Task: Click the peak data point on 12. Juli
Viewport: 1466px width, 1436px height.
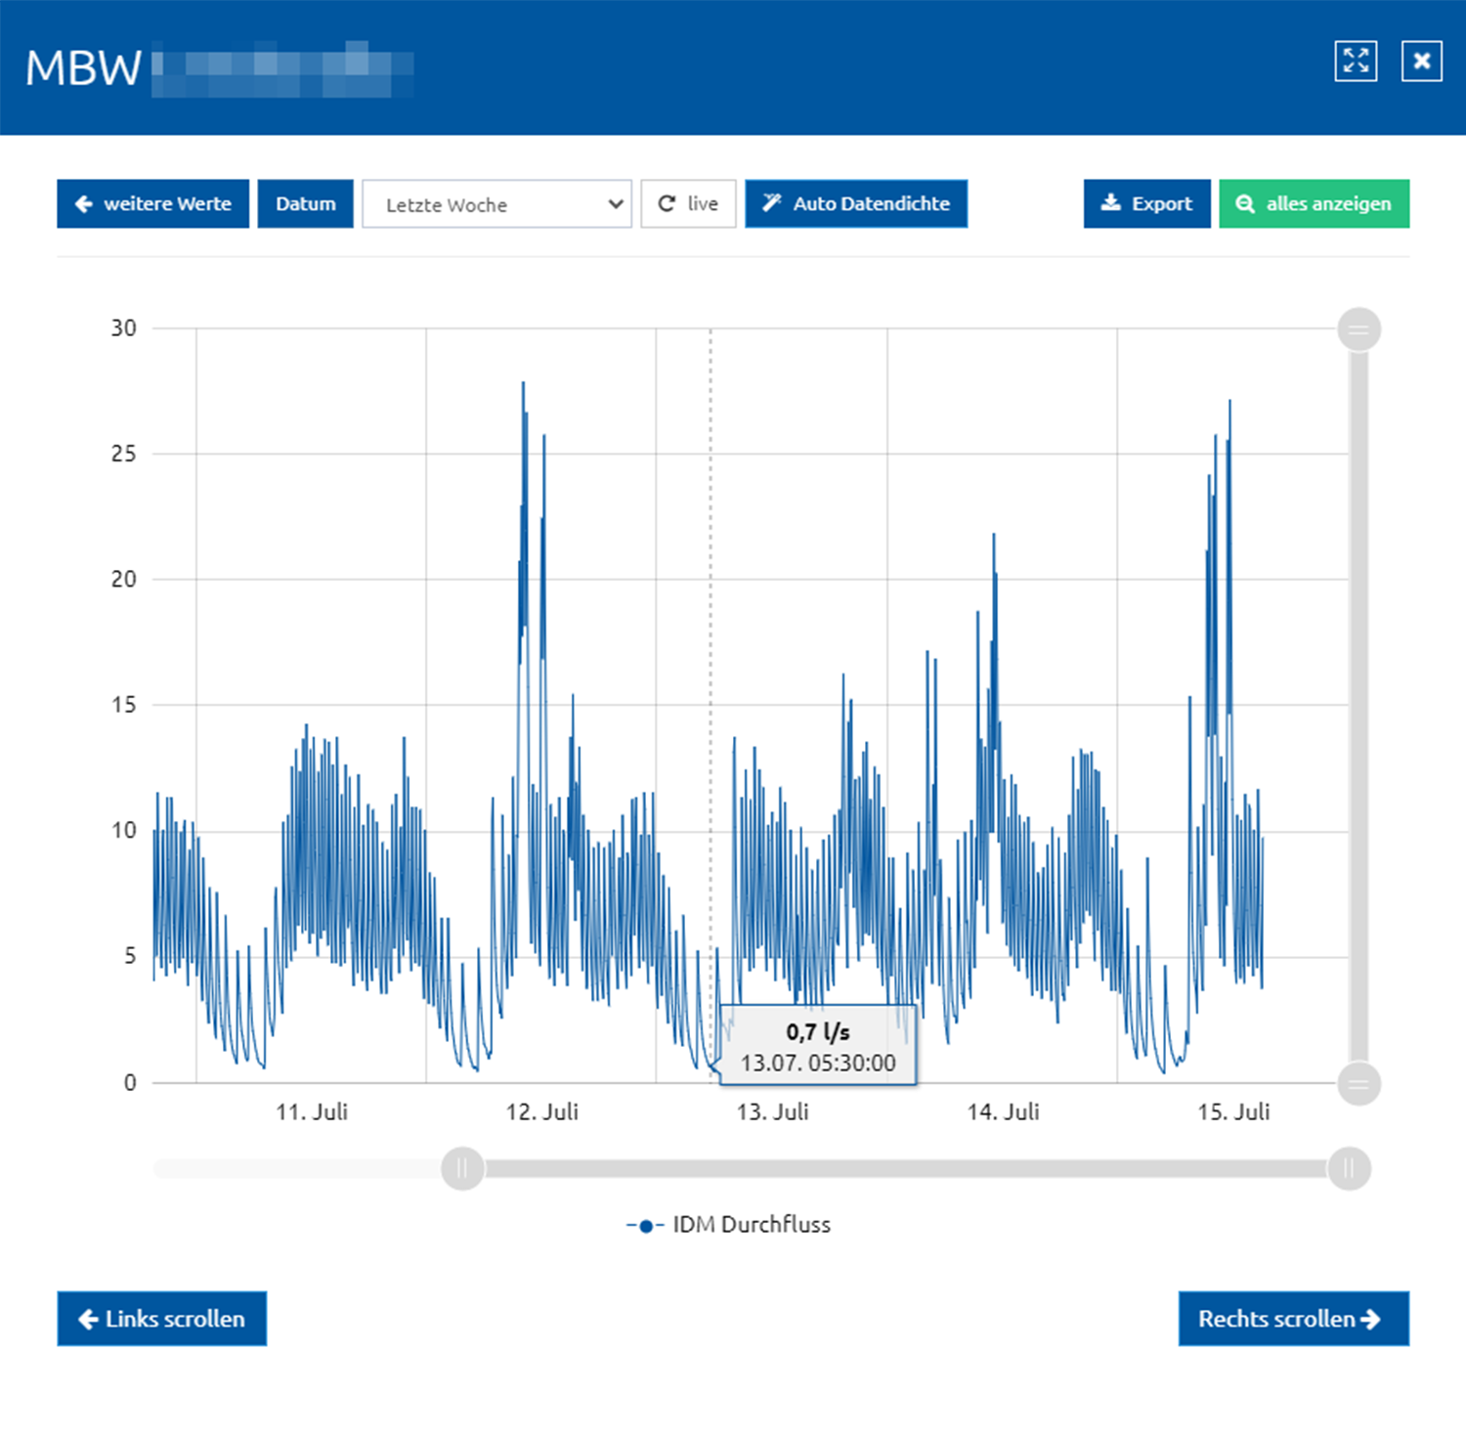Action: click(523, 382)
